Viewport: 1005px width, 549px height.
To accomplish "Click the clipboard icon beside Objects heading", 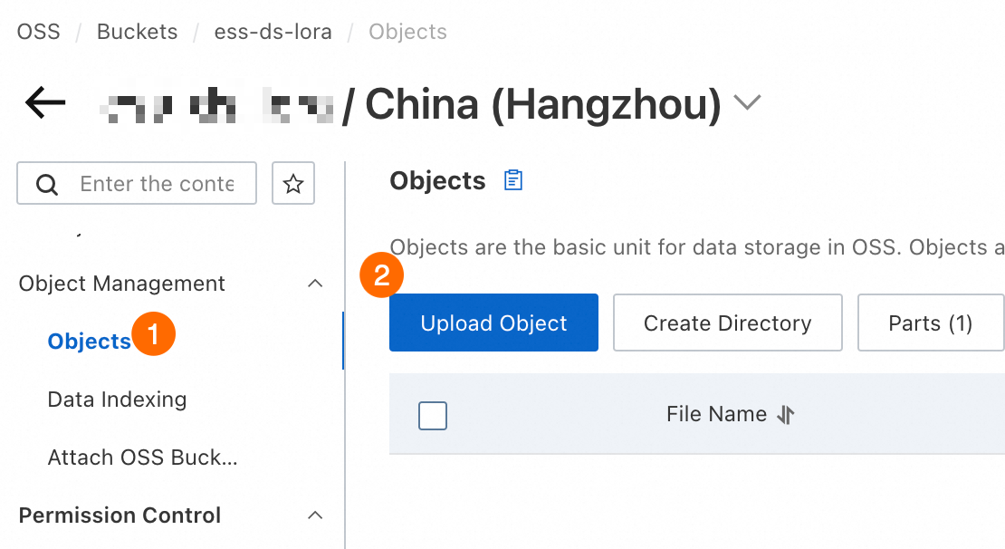I will 513,180.
